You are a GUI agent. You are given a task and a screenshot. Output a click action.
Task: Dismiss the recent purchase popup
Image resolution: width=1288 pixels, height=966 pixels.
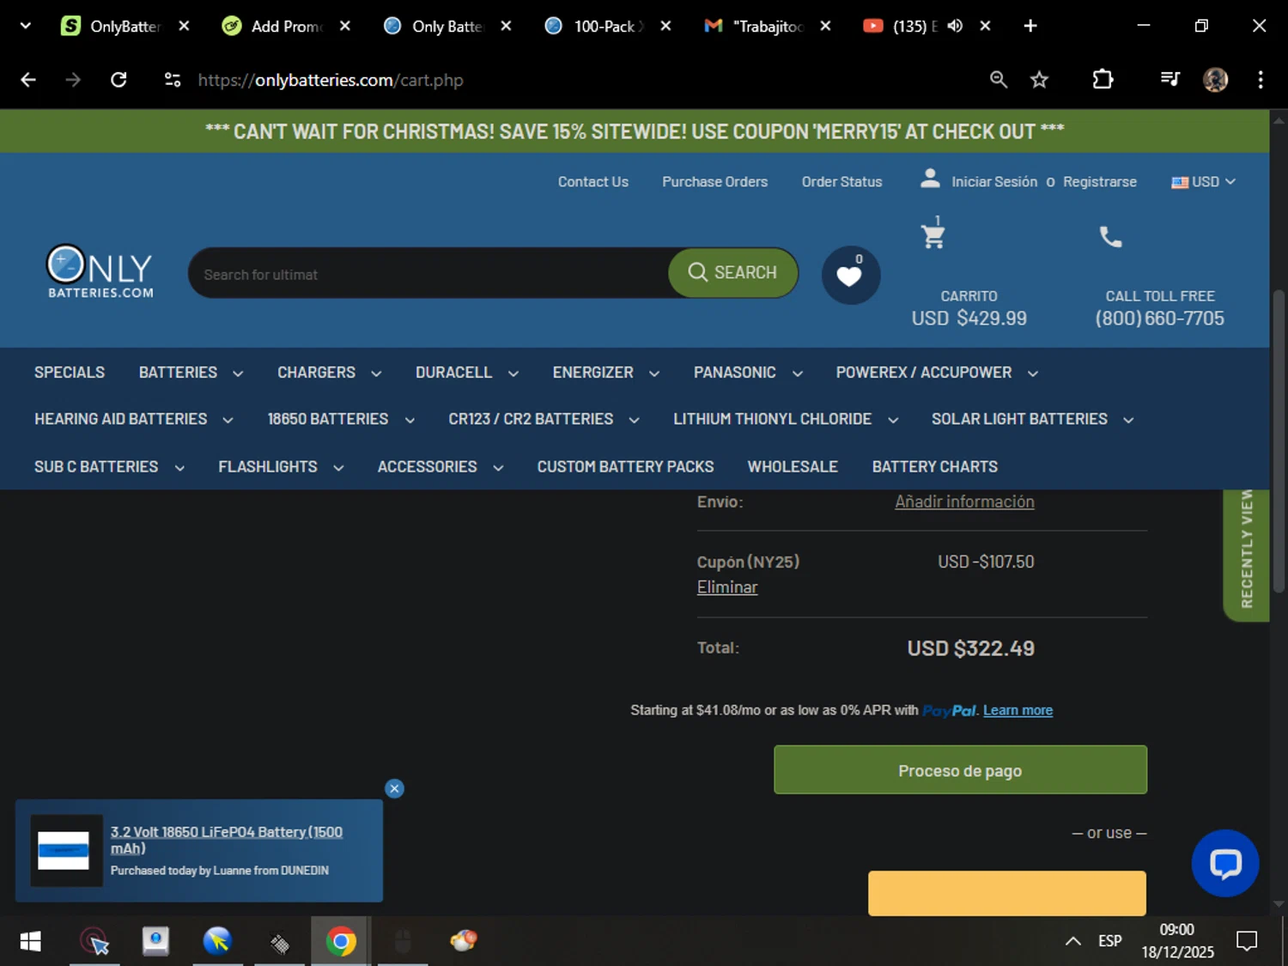tap(394, 788)
